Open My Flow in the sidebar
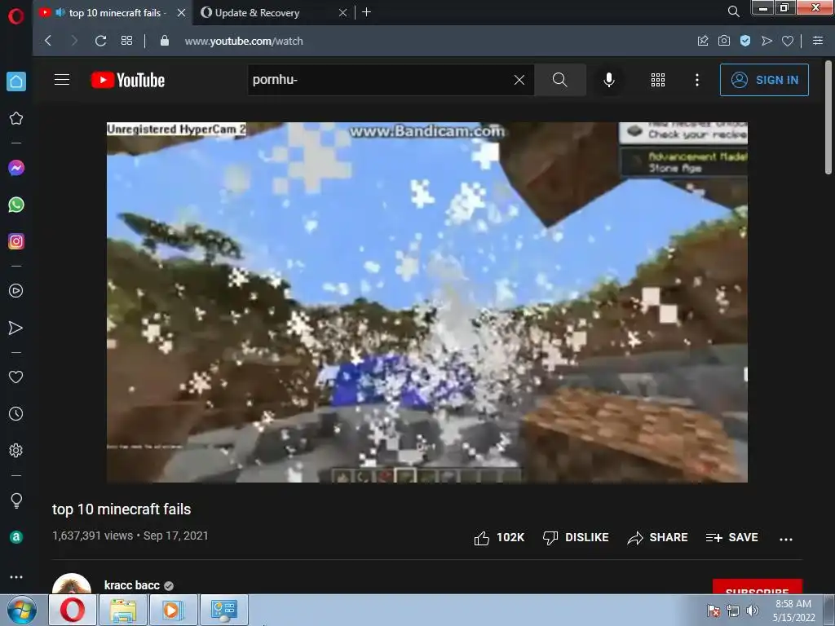This screenshot has width=835, height=626. (16, 328)
